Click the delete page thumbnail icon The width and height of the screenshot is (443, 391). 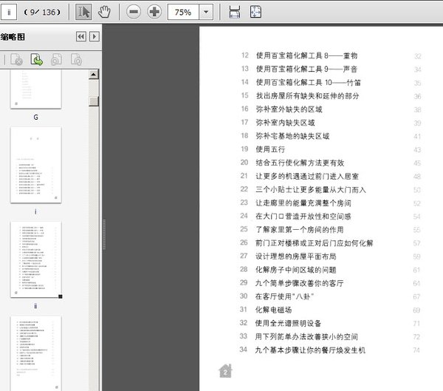16,59
